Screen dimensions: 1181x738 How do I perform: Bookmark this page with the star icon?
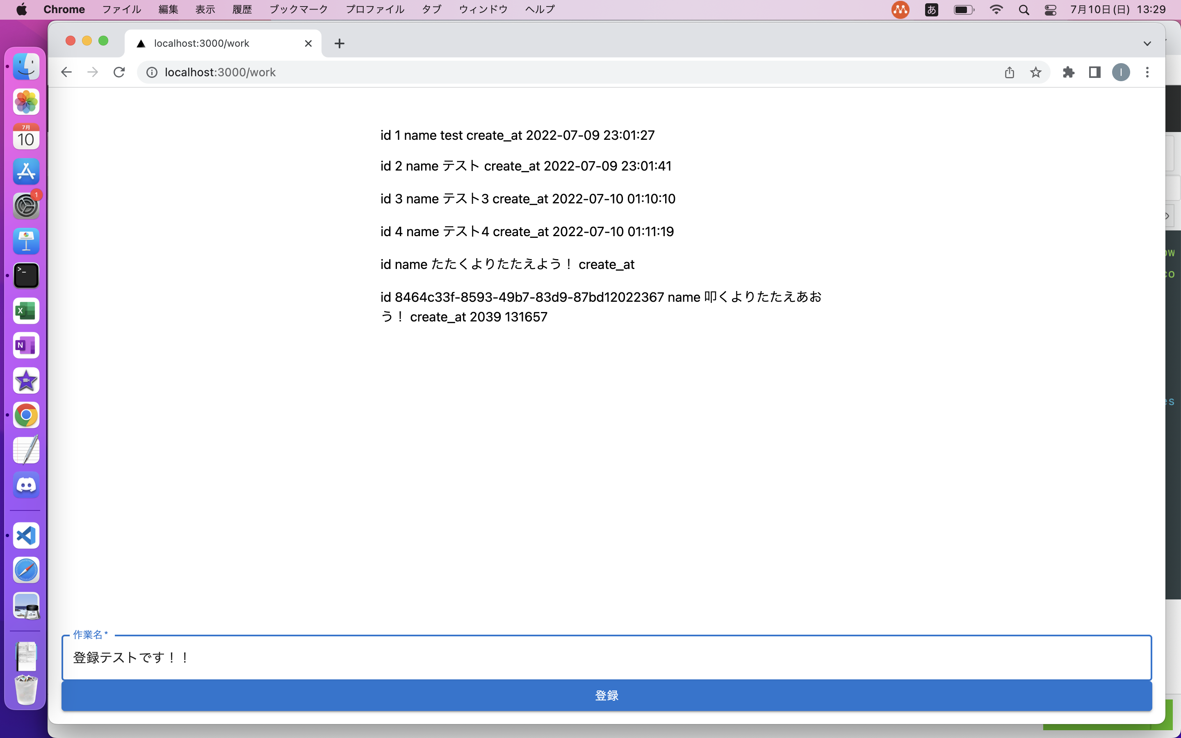1035,72
